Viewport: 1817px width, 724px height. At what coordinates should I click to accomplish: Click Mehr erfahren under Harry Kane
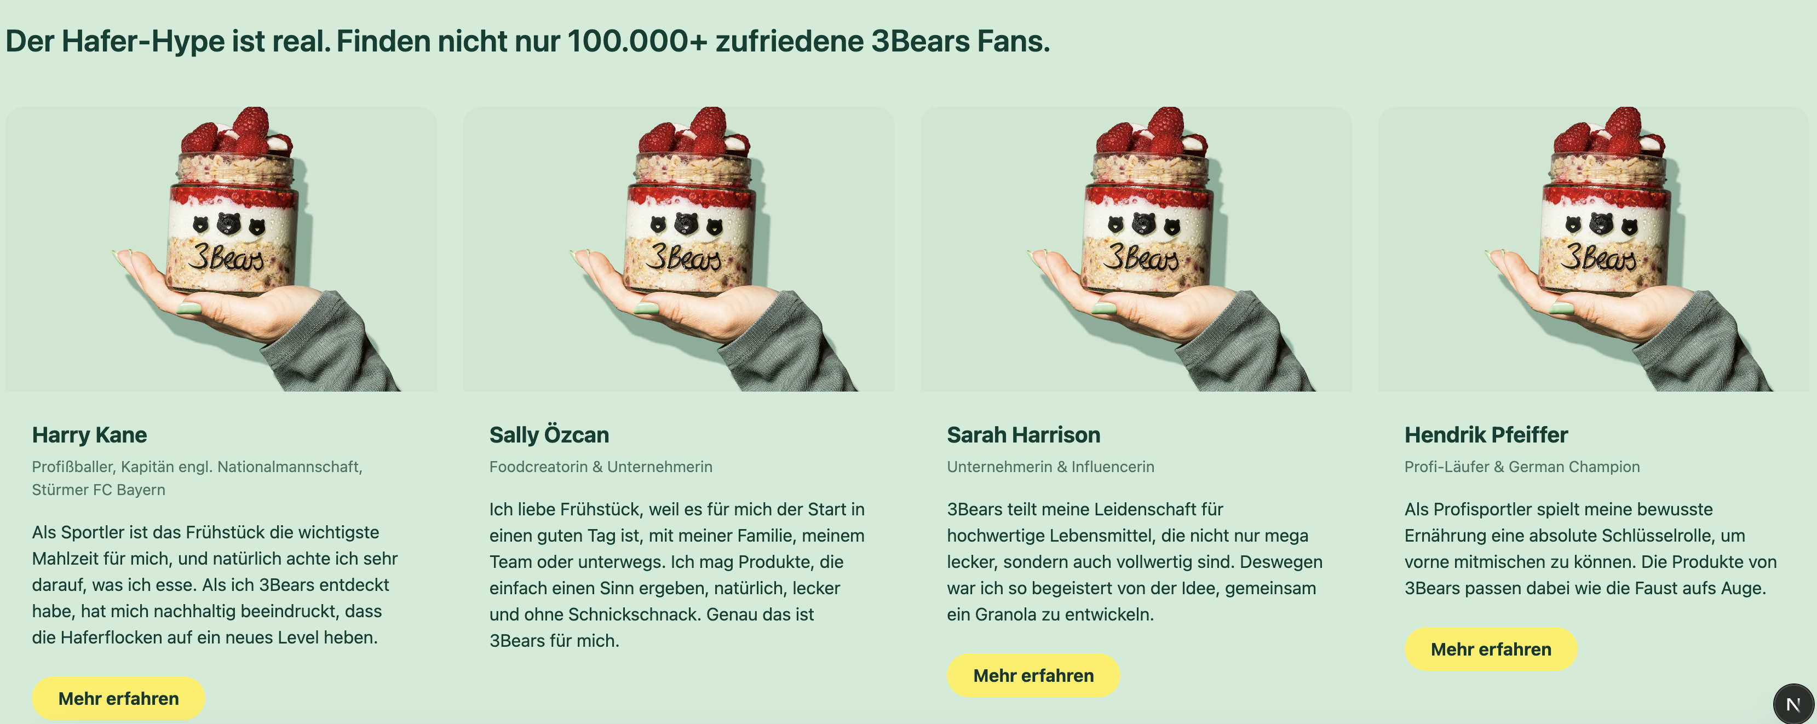118,698
